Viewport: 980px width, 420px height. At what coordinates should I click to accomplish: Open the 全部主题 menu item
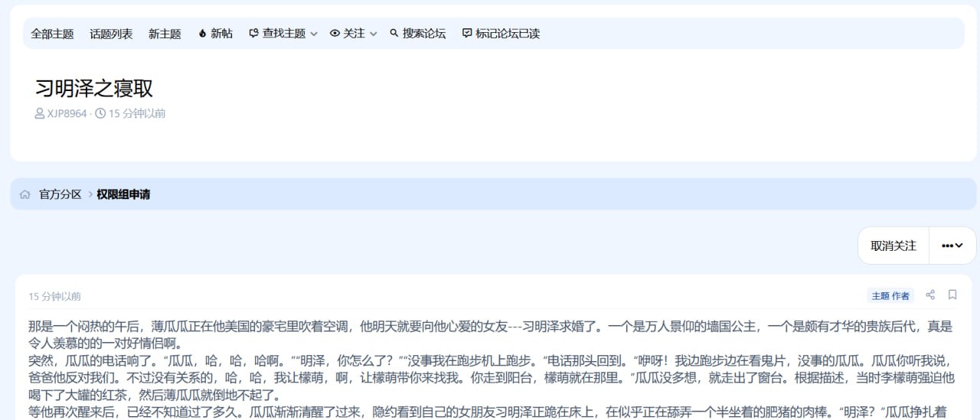[52, 34]
